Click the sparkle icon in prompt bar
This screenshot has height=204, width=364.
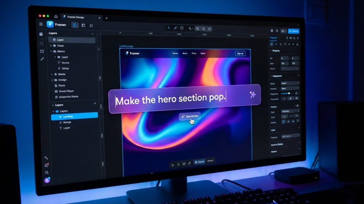pos(253,95)
